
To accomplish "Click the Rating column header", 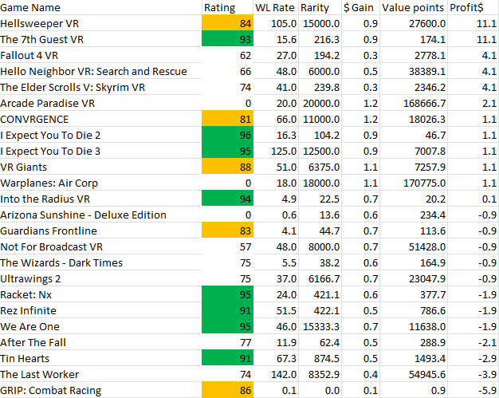I will click(227, 7).
